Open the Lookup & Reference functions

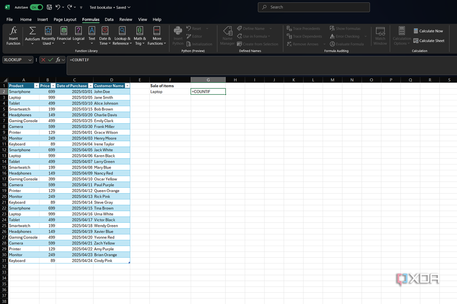pyautogui.click(x=122, y=36)
